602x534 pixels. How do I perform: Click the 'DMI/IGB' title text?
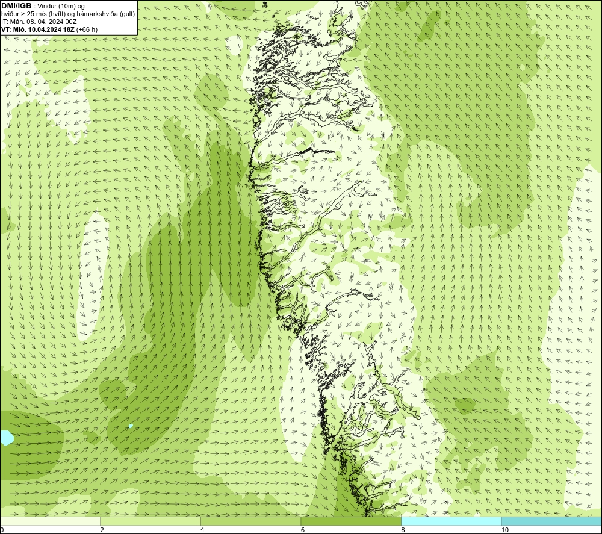(16, 6)
